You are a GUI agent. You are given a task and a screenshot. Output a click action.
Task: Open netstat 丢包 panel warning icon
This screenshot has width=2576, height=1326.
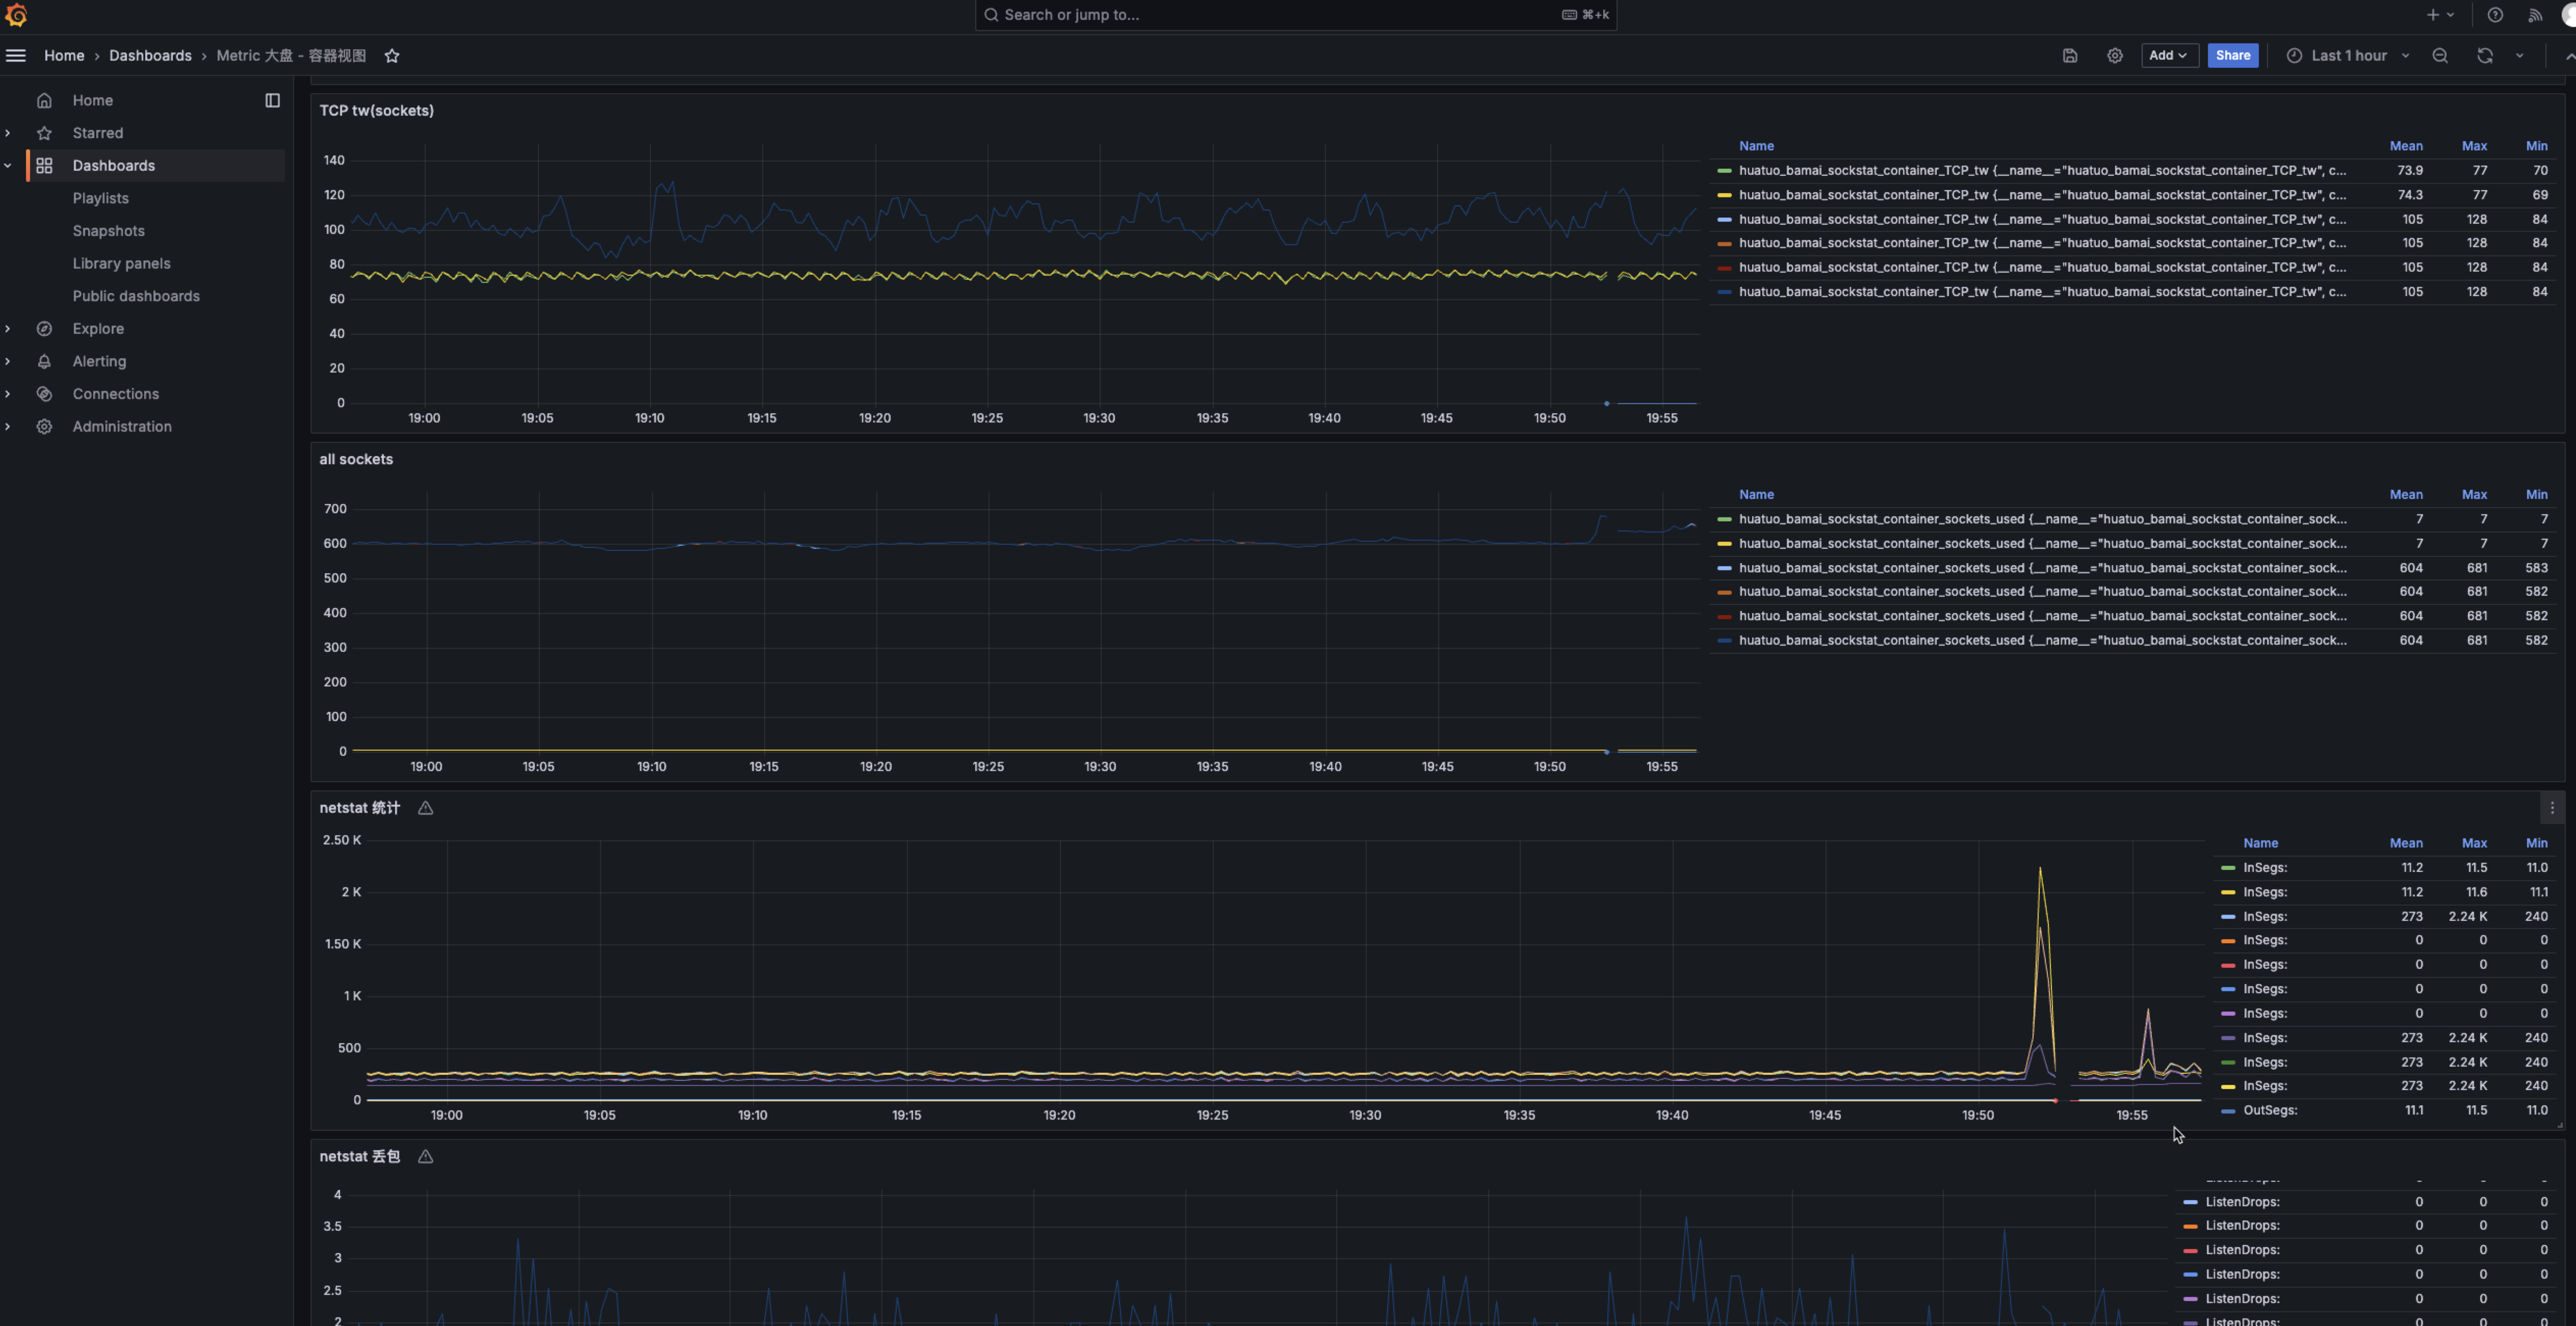(x=425, y=1157)
